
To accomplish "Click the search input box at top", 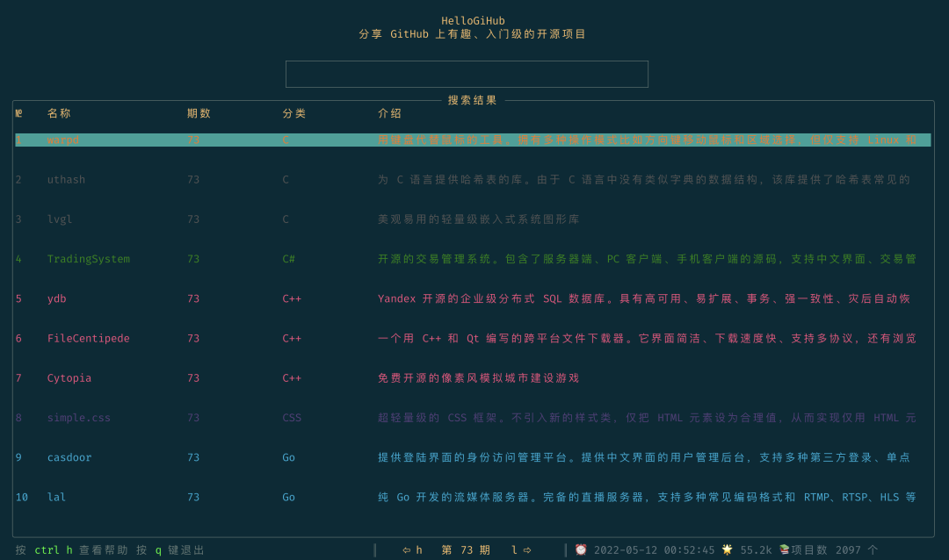I will pos(466,74).
